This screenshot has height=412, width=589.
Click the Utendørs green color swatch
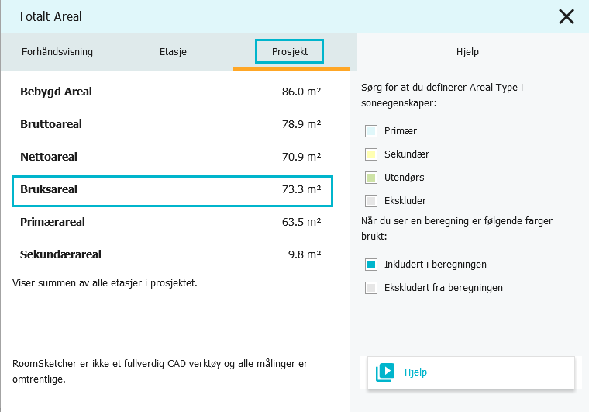(371, 178)
